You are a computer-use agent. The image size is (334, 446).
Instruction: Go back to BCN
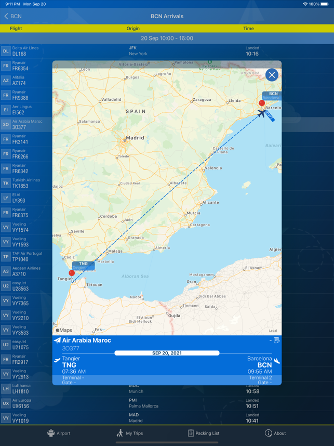click(13, 16)
